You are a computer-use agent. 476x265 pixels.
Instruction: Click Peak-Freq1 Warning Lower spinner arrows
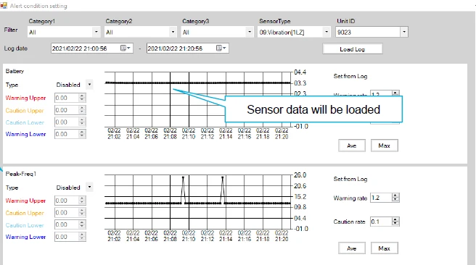click(x=82, y=237)
